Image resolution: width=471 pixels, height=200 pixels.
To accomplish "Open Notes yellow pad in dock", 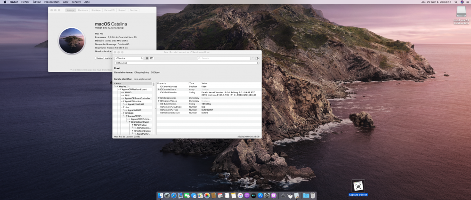I will (x=234, y=195).
